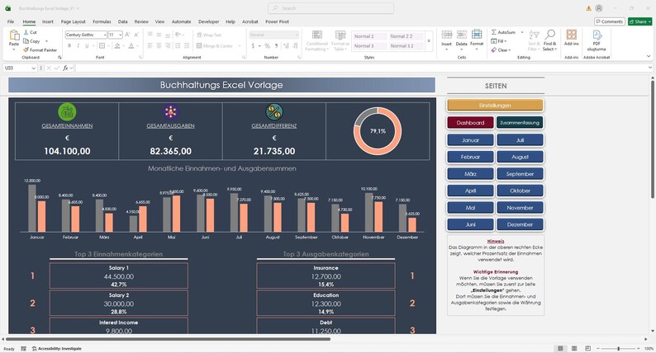Click the Insert cells icon
The image size is (656, 353).
coord(446,35)
